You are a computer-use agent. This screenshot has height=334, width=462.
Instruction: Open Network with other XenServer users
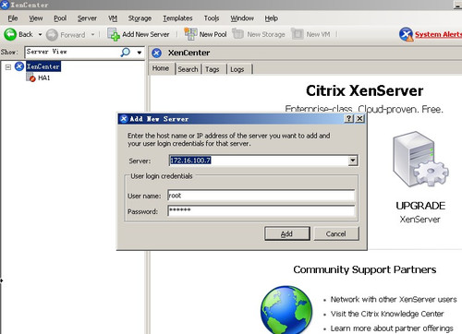point(394,299)
